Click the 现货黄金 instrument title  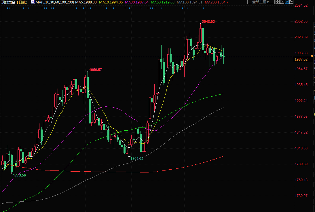8,2
